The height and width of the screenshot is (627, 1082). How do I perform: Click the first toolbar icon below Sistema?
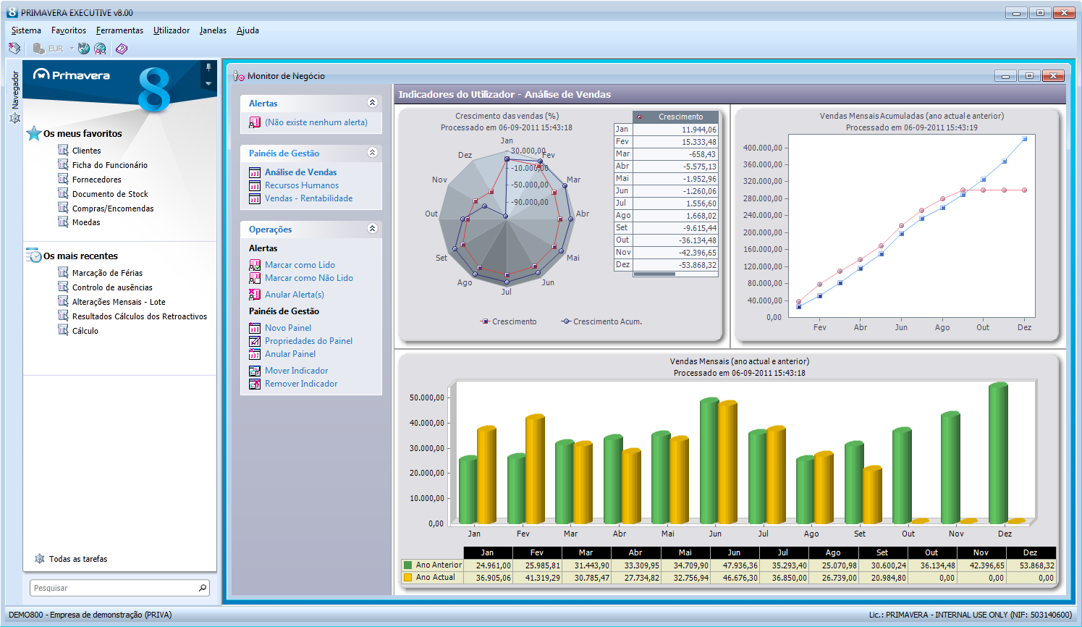click(14, 49)
